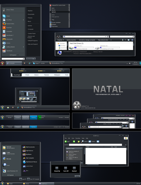Expand the WordPad submenu arrow

(x=23, y=20)
